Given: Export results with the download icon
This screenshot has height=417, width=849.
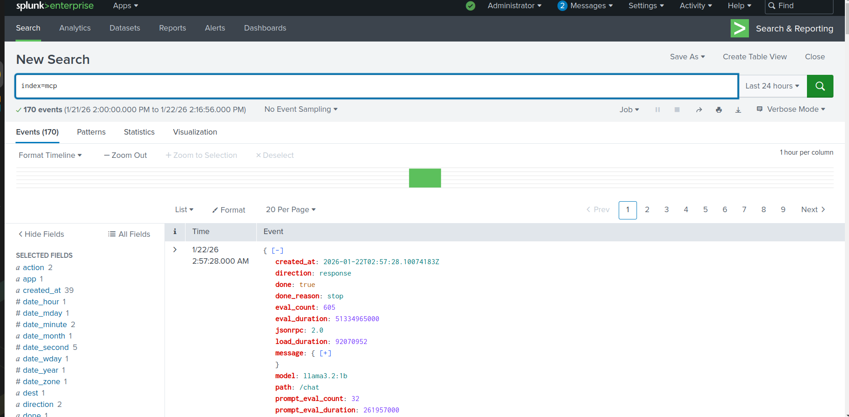Looking at the screenshot, I should 738,109.
